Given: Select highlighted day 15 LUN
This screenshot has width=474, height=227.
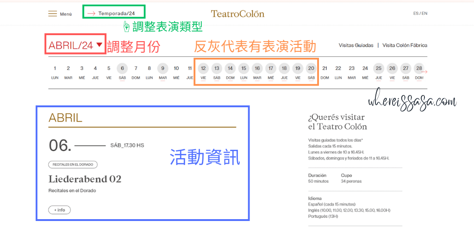Looking at the screenshot, I should point(243,73).
